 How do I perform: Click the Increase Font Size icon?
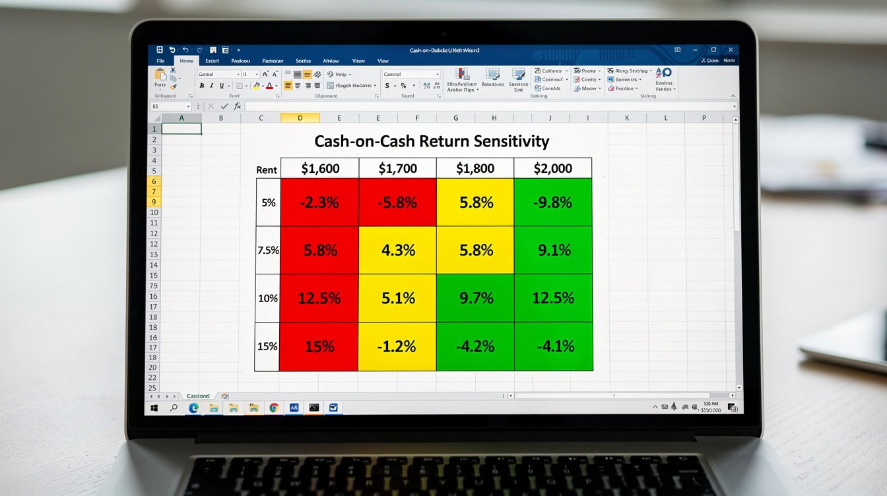coord(265,74)
